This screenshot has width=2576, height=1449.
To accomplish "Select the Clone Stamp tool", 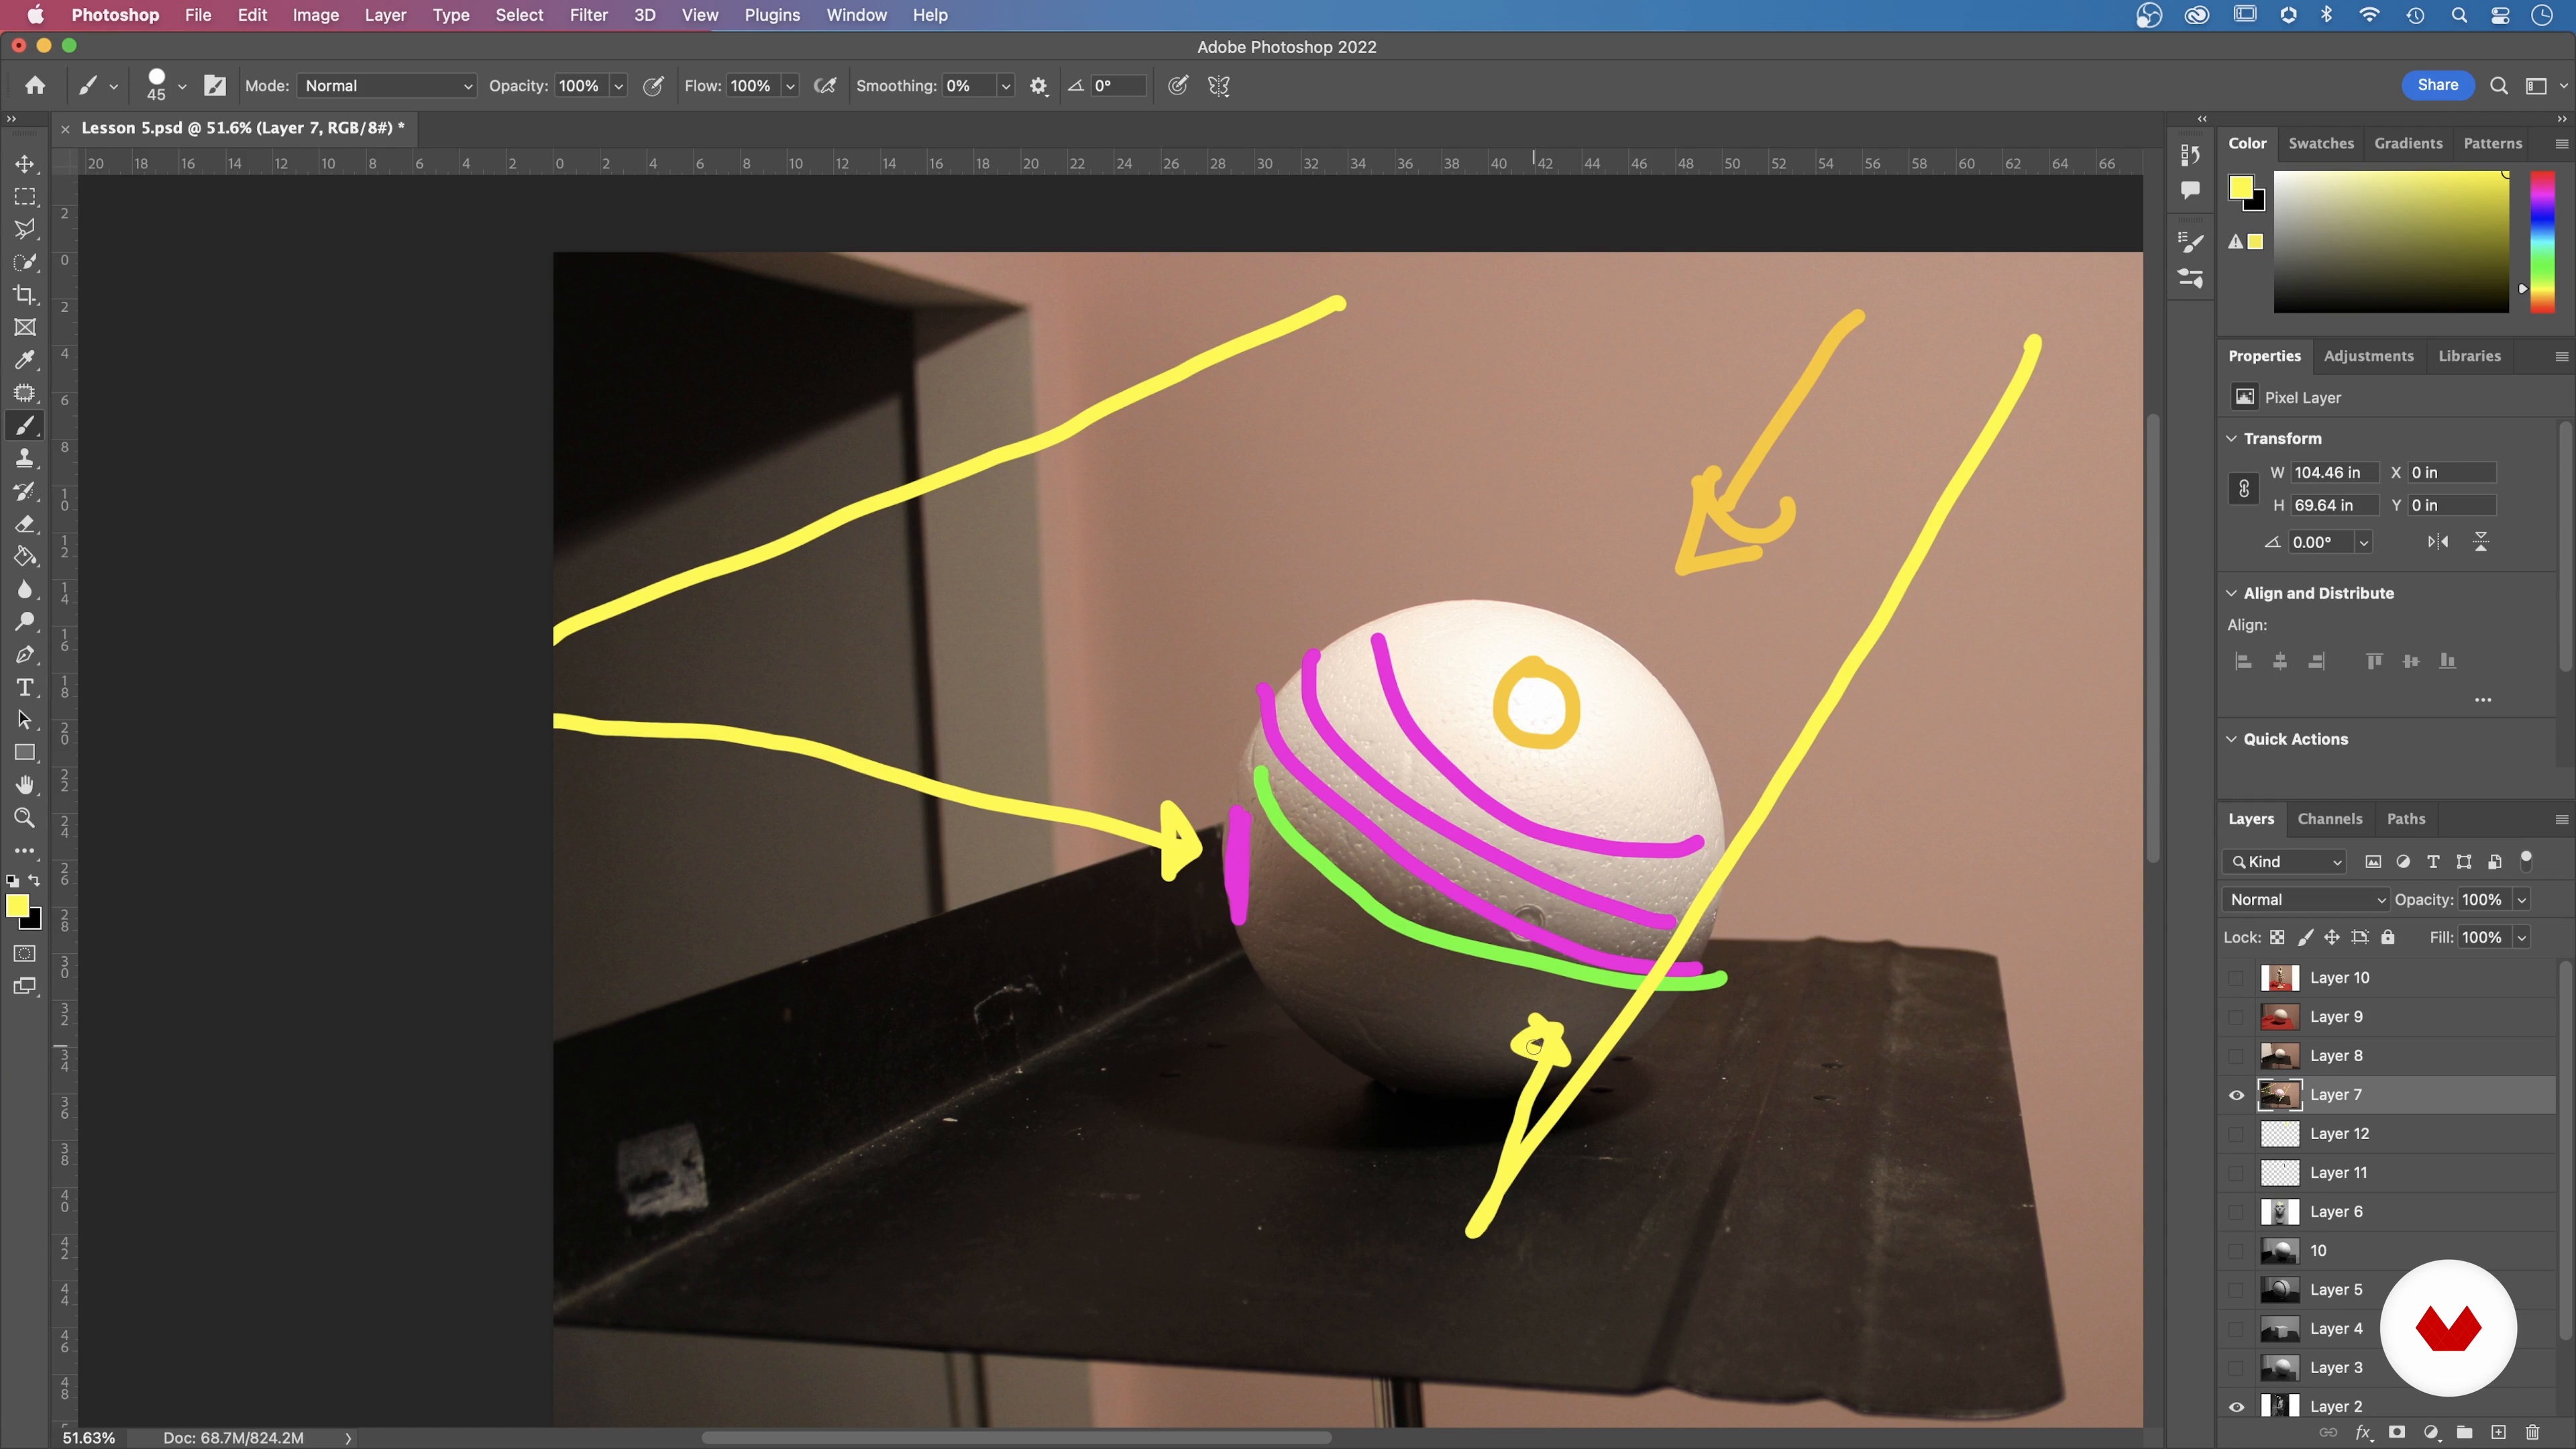I will click(x=25, y=459).
